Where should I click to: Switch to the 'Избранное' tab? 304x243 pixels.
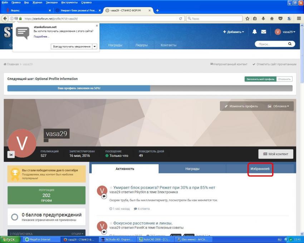[x=260, y=169]
